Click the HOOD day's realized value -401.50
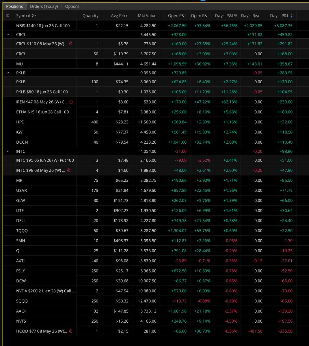The height and width of the screenshot is (346, 309). 255,331
